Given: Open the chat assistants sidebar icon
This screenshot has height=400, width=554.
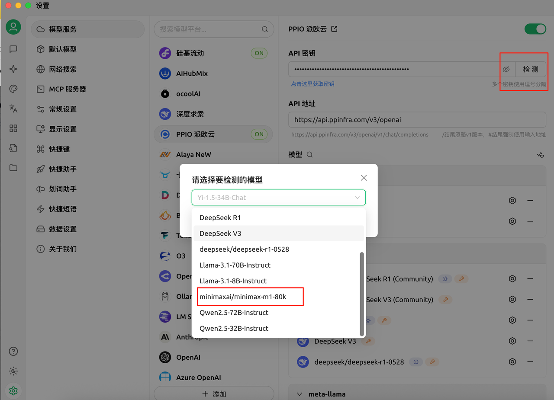Looking at the screenshot, I should [x=13, y=49].
